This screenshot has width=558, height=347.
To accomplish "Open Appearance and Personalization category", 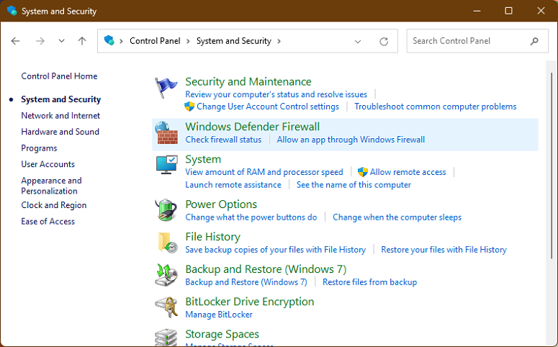I will [51, 186].
